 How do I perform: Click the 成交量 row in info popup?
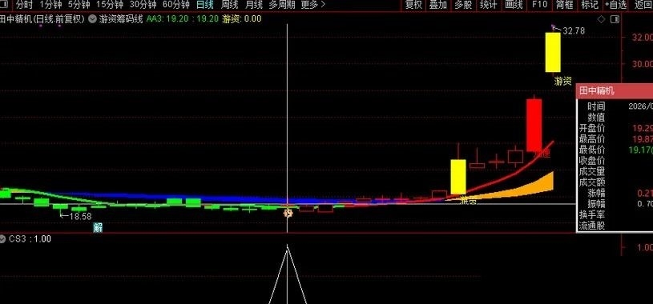615,171
